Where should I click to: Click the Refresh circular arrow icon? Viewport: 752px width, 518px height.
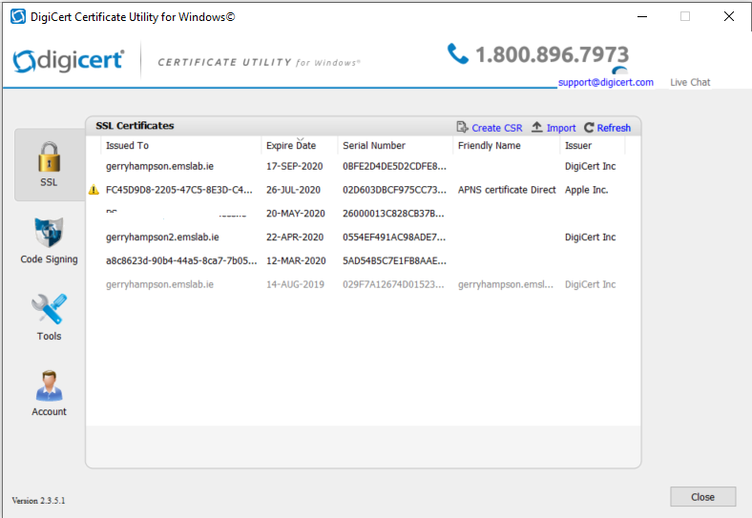589,128
